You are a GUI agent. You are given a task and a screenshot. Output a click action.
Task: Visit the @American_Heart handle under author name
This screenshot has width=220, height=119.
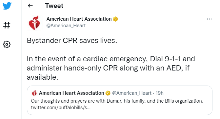[66, 26]
